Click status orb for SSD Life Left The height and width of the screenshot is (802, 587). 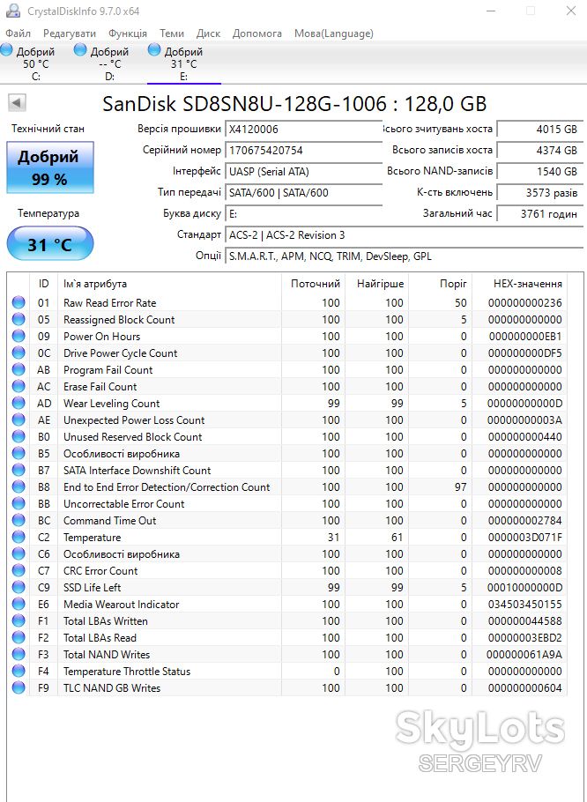pos(19,587)
